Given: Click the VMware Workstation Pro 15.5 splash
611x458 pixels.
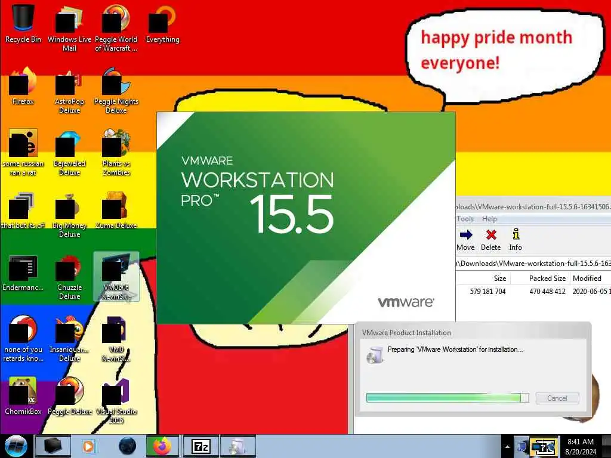Looking at the screenshot, I should point(306,218).
